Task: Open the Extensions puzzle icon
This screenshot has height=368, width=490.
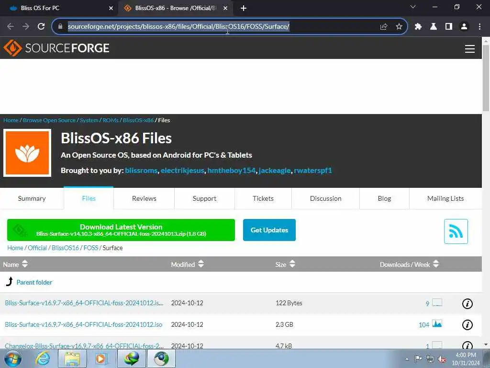Action: [x=418, y=27]
